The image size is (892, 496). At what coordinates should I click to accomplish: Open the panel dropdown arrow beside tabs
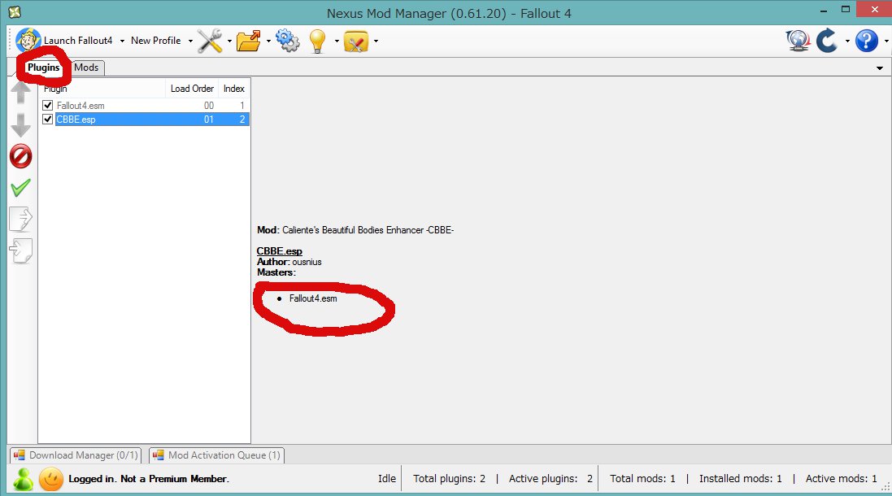pyautogui.click(x=880, y=68)
